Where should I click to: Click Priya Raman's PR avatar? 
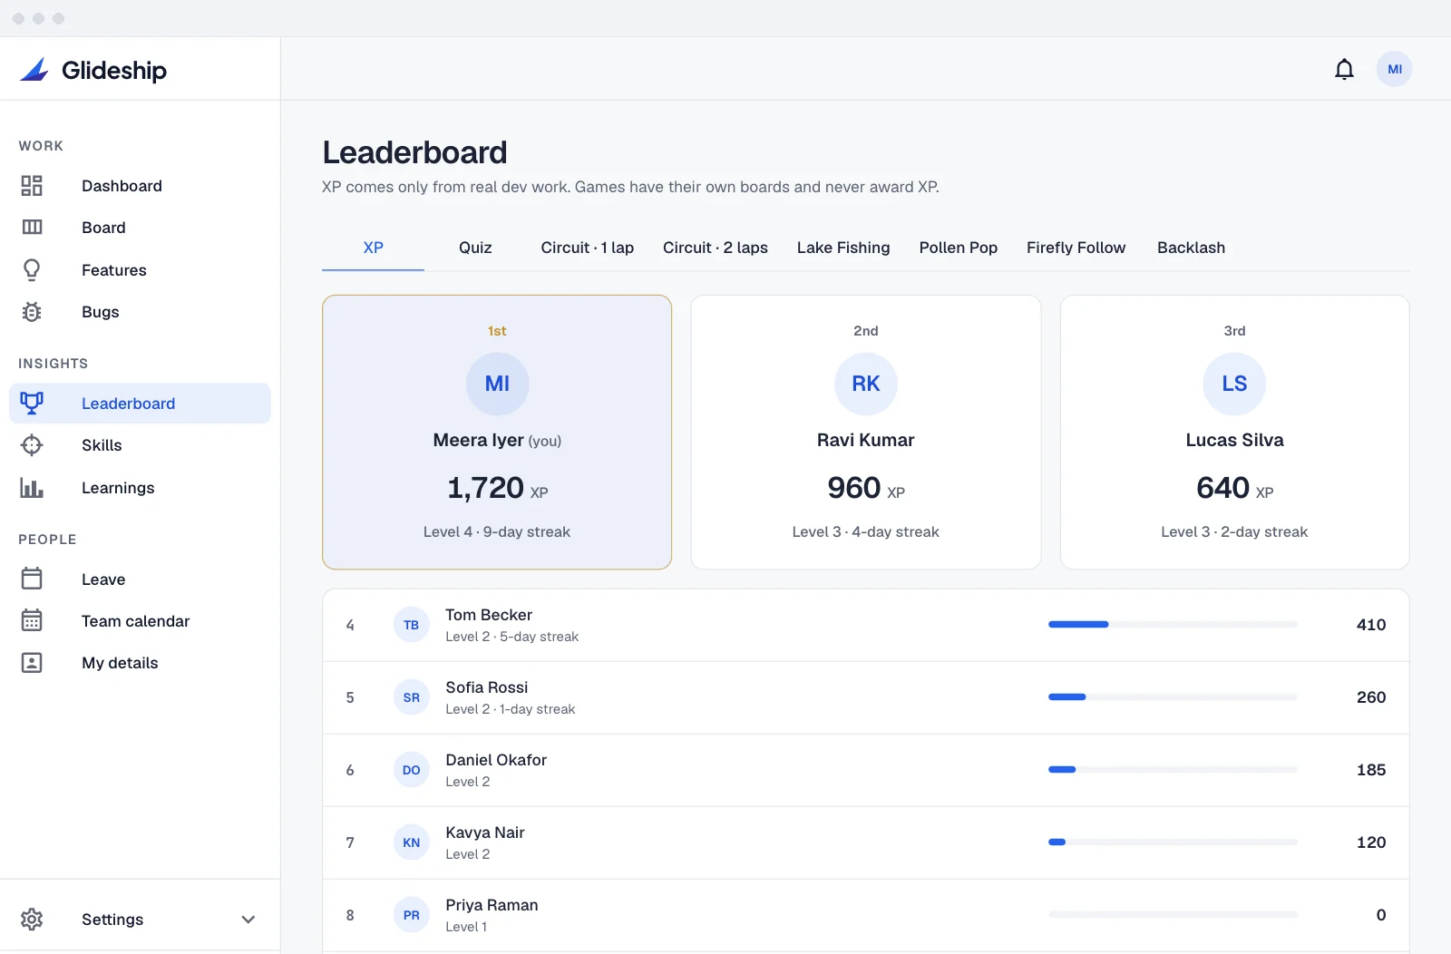[x=411, y=915]
